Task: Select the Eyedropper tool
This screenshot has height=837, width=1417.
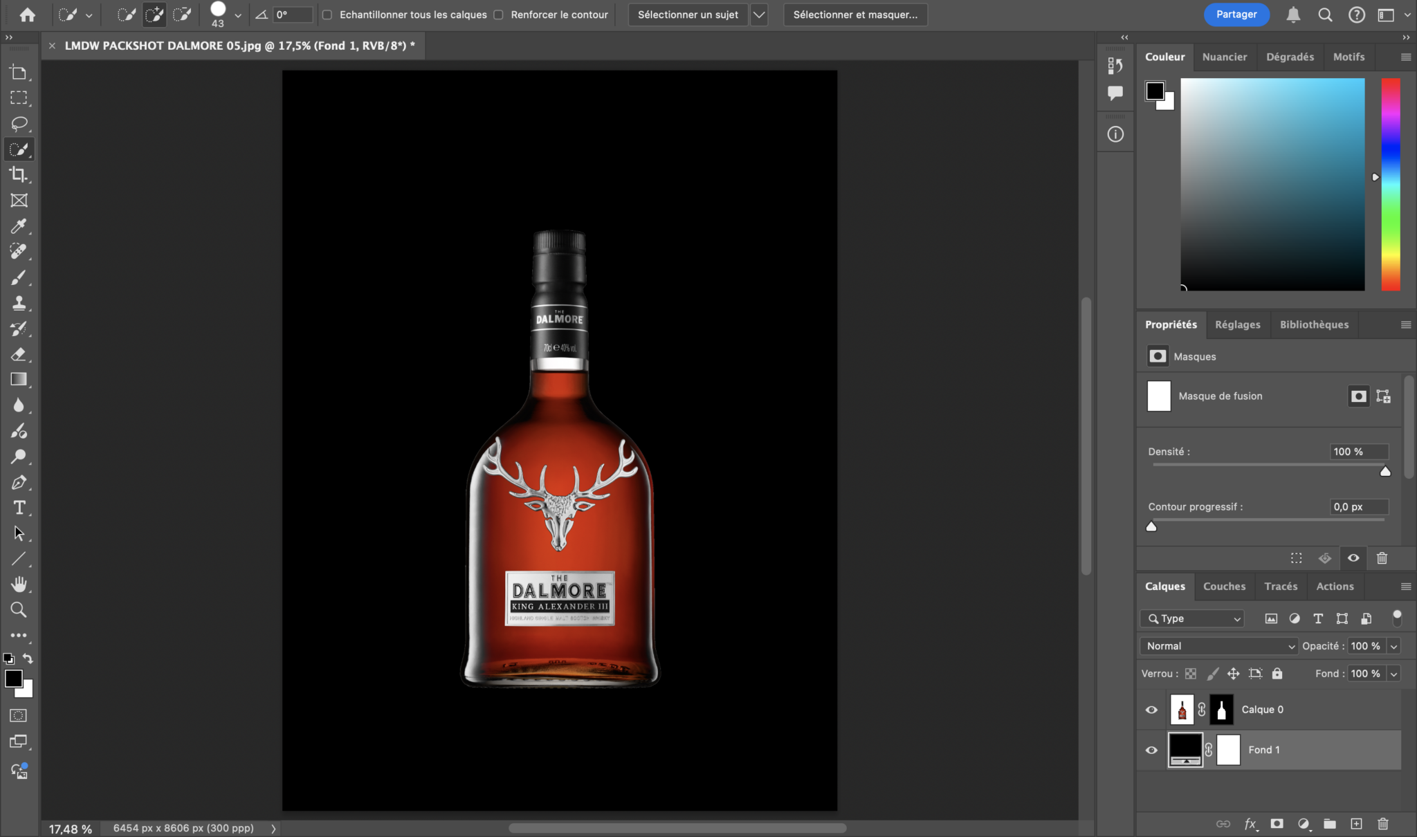Action: click(x=19, y=226)
